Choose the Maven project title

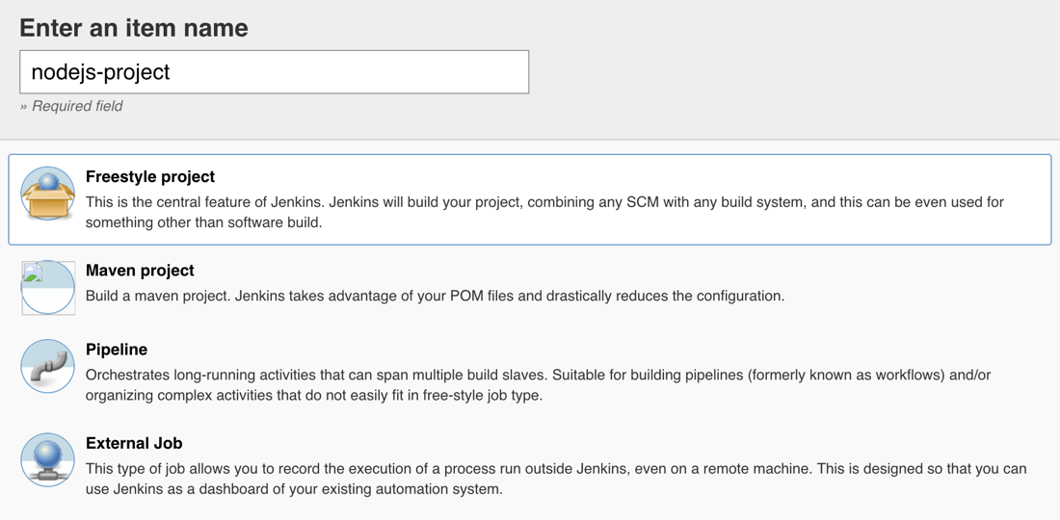pyautogui.click(x=140, y=271)
